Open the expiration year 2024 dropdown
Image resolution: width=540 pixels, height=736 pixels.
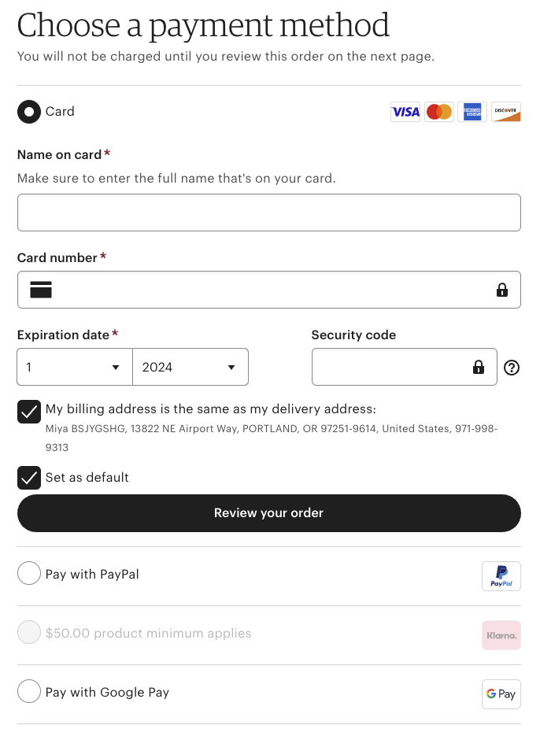(190, 368)
